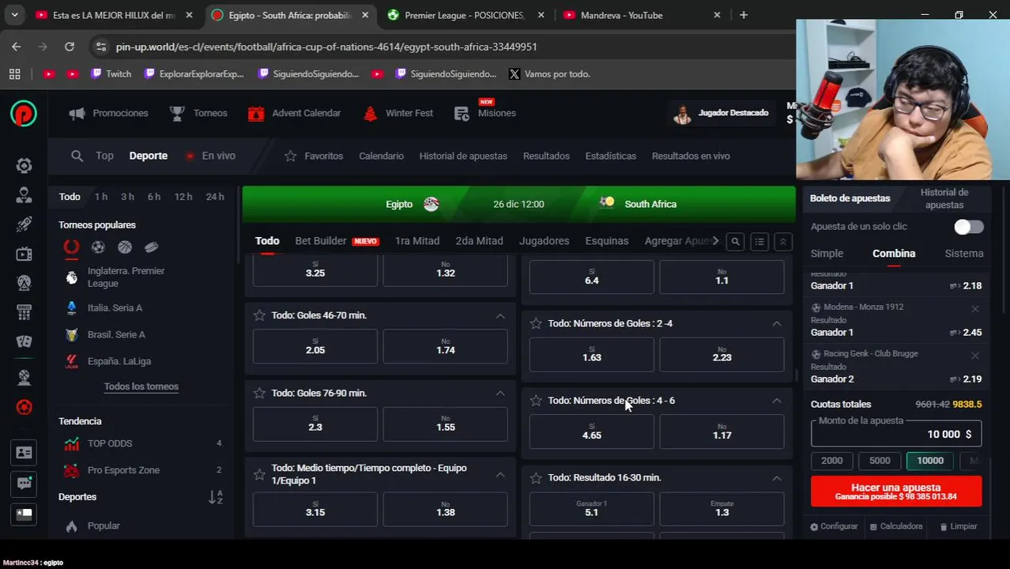Click the Promociones megaphone icon
This screenshot has height=569, width=1010.
pos(77,113)
